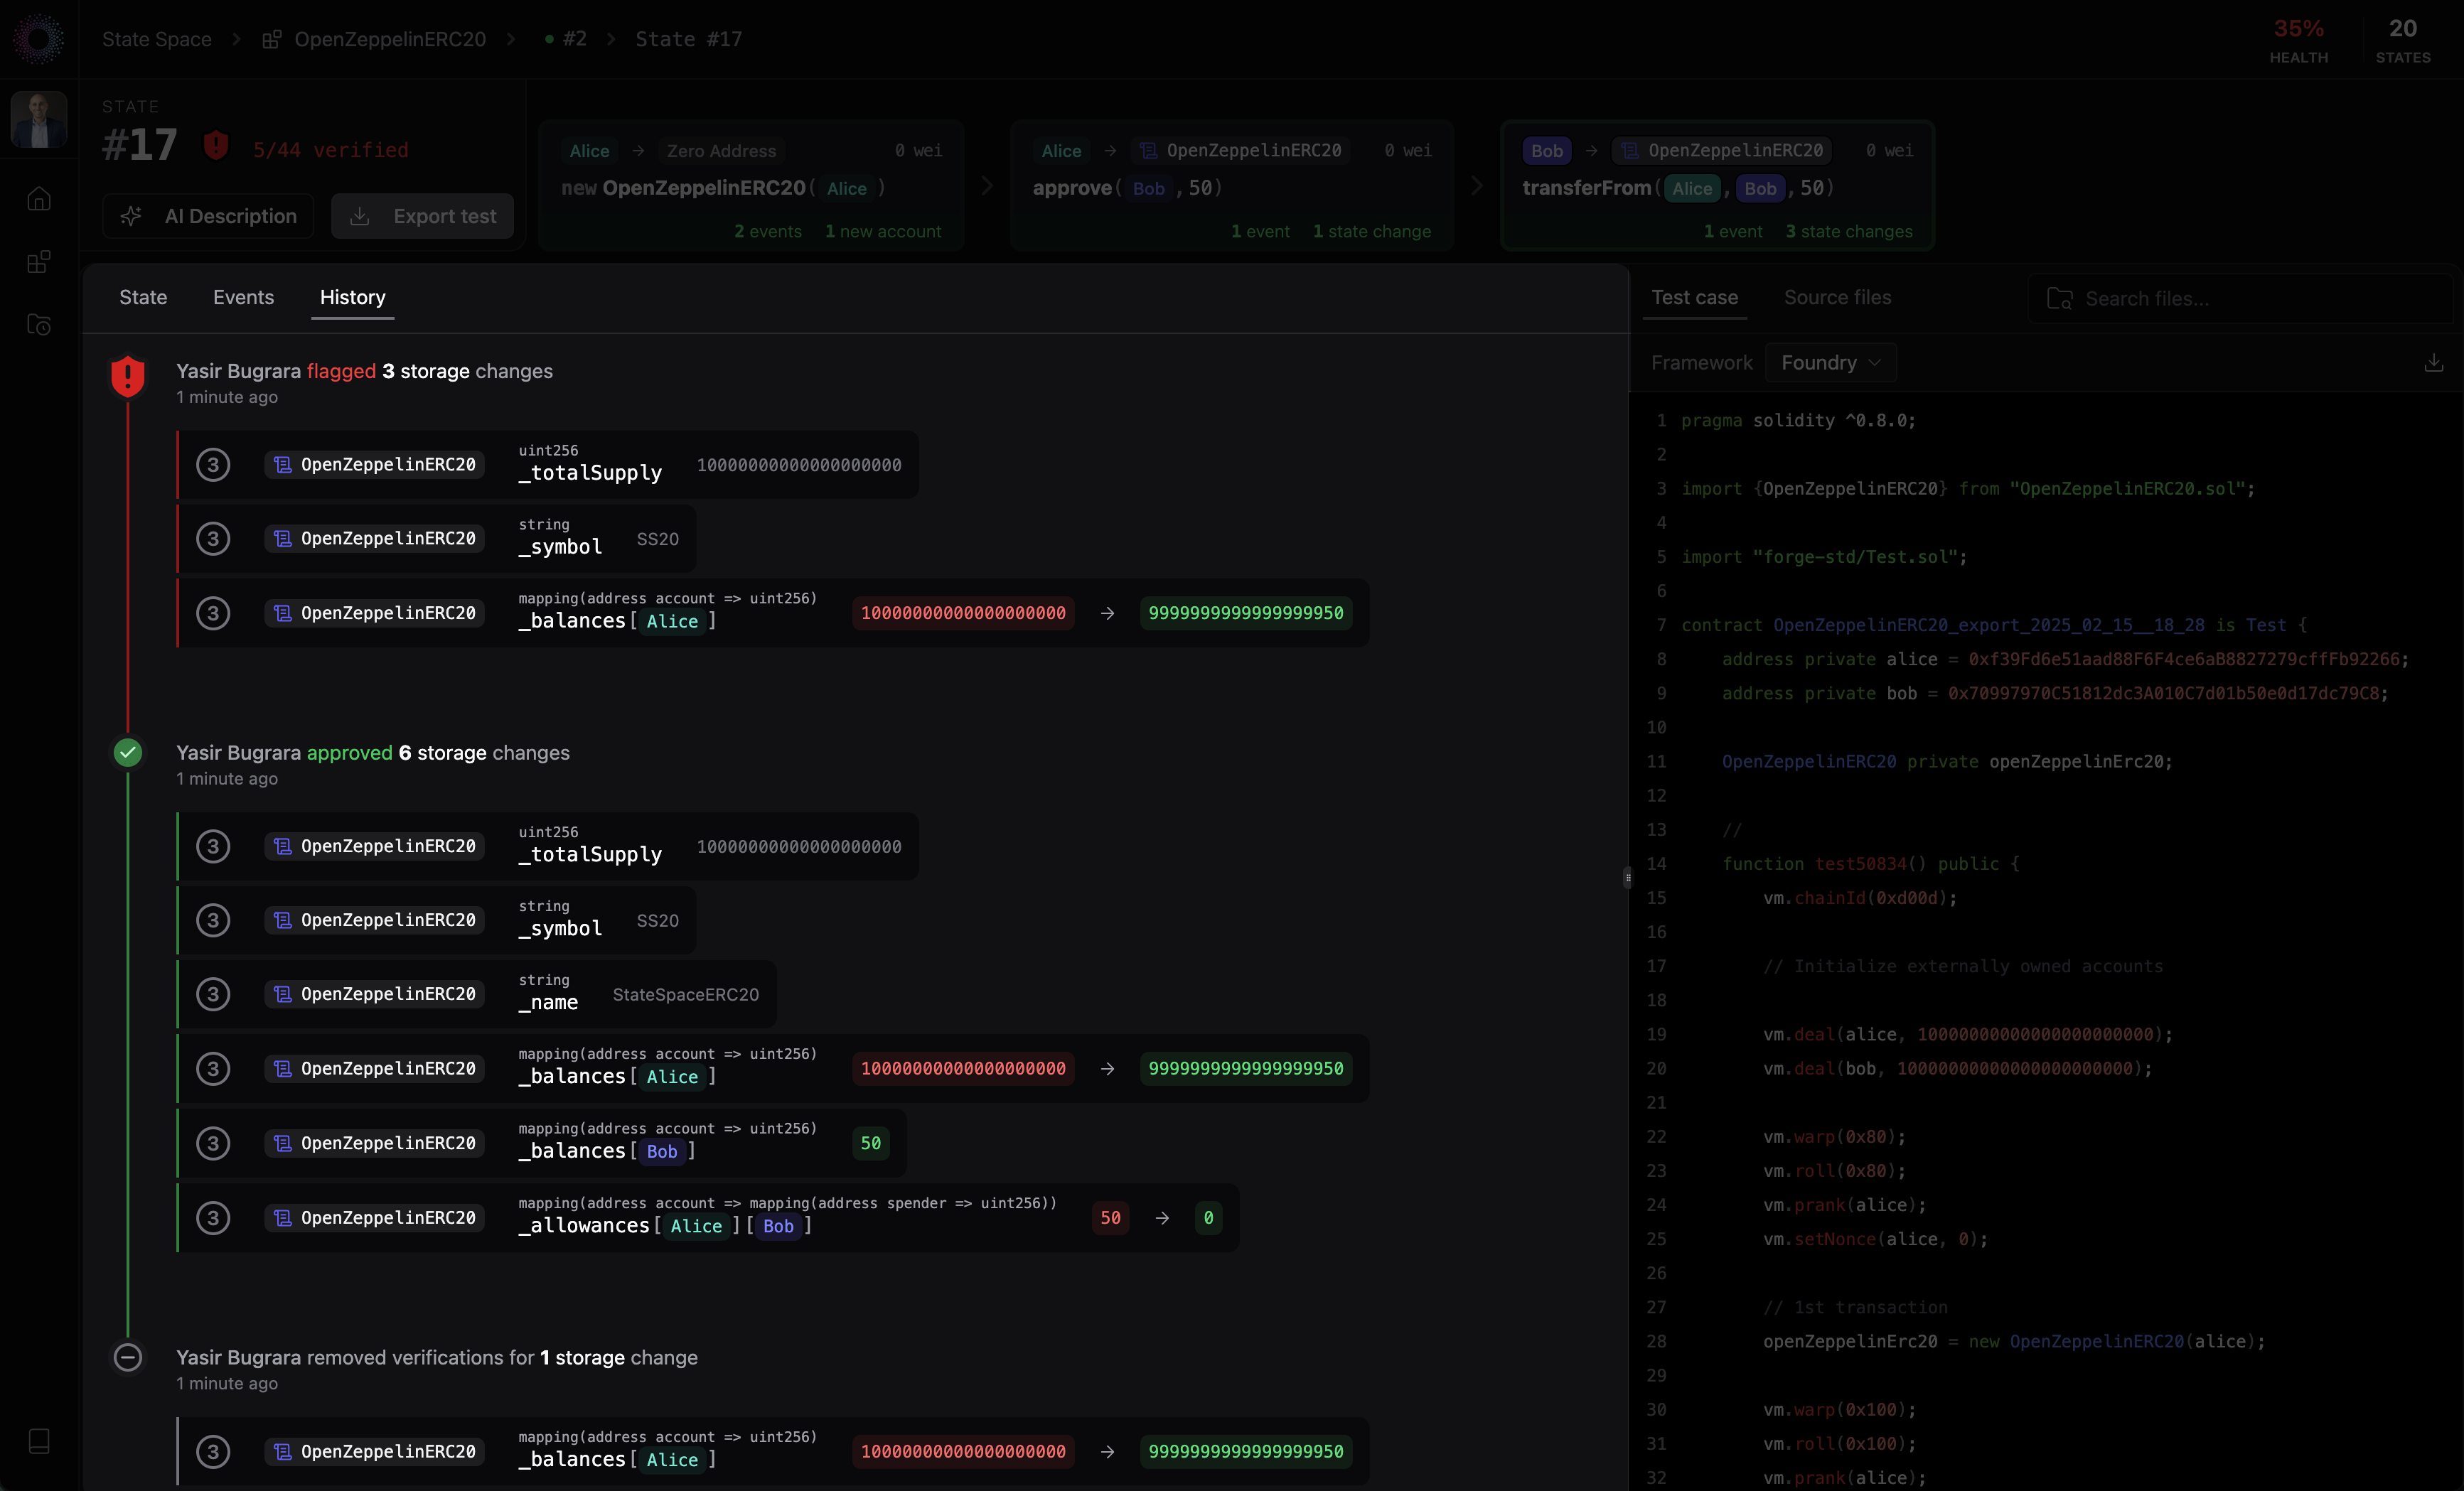This screenshot has width=2464, height=1491.
Task: Open the home icon in left sidebar
Action: pyautogui.click(x=39, y=199)
